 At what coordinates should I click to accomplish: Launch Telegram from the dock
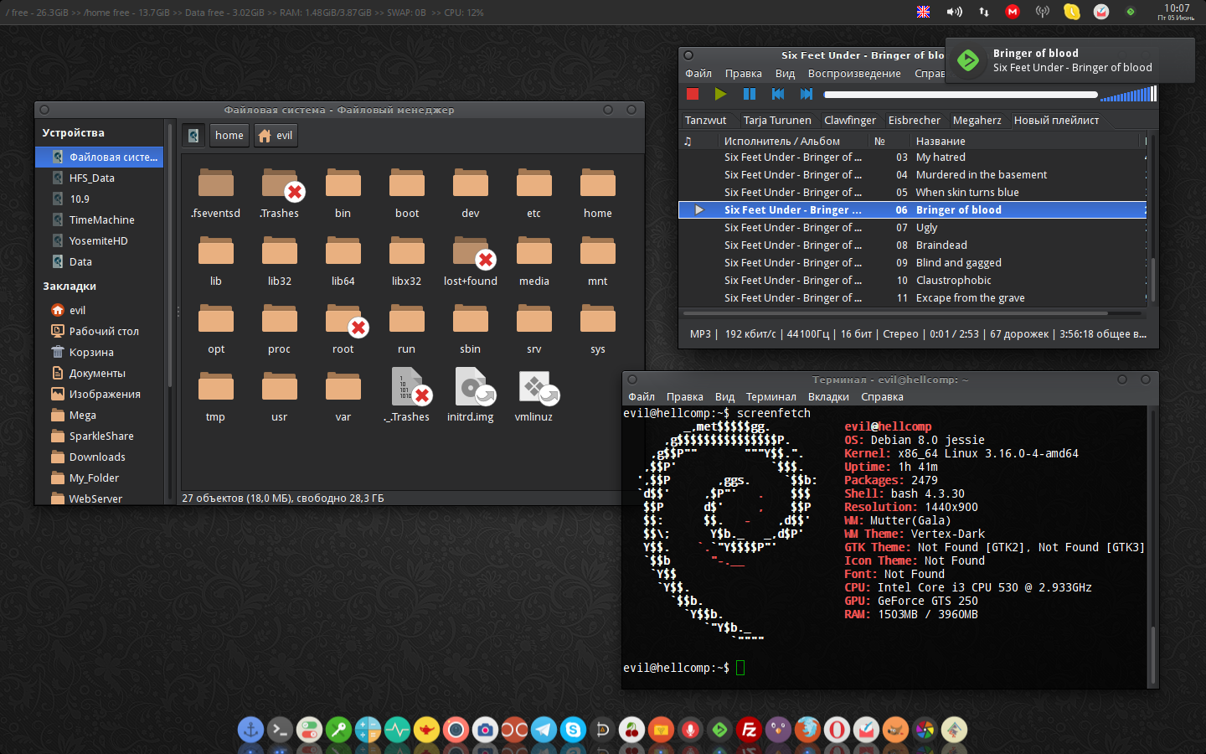click(x=544, y=731)
